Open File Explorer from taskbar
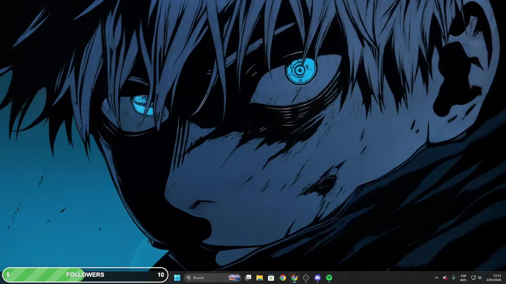Image resolution: width=506 pixels, height=284 pixels. tap(259, 278)
